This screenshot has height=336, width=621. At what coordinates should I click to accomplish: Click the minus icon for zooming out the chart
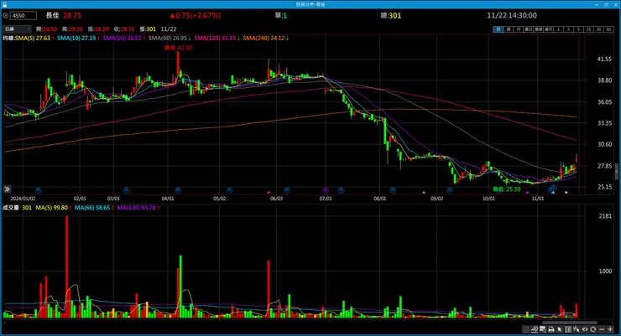point(602,329)
